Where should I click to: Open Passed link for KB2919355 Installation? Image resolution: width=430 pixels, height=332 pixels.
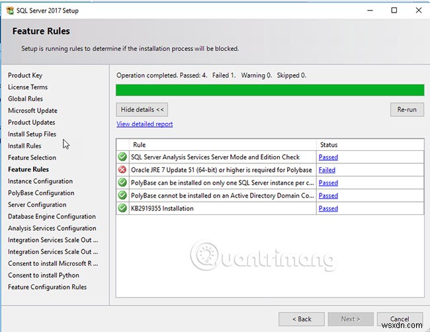328,208
